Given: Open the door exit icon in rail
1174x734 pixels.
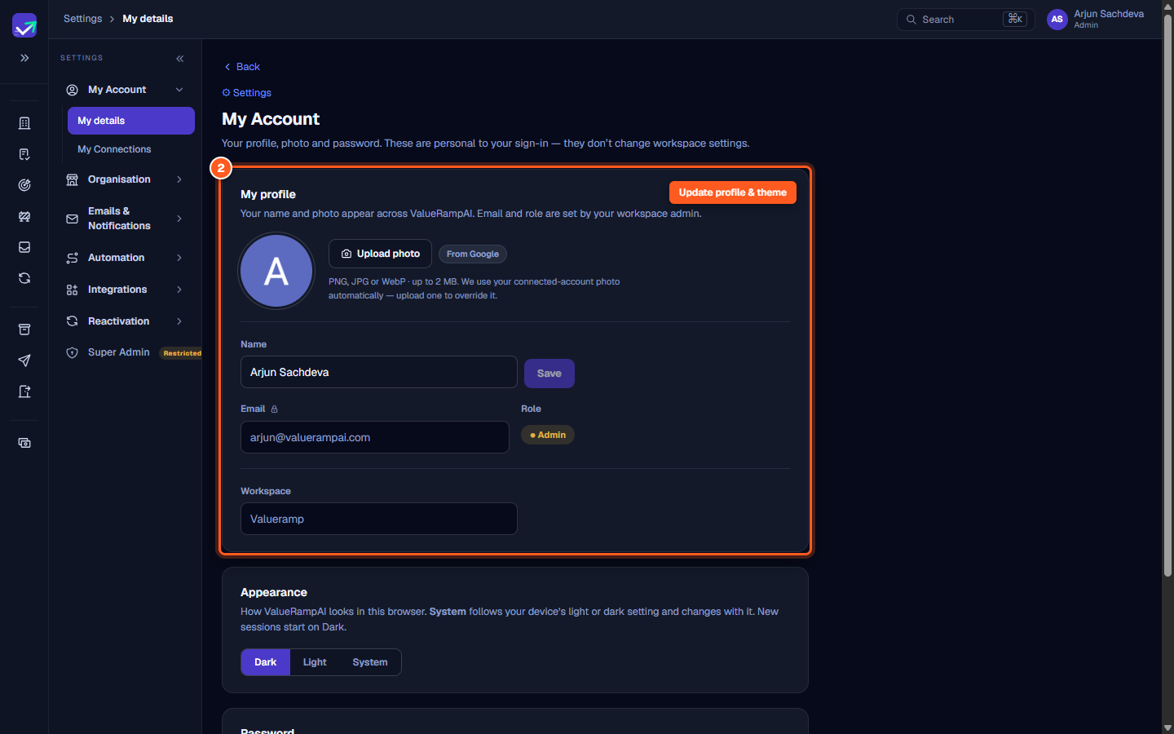Looking at the screenshot, I should pyautogui.click(x=24, y=391).
